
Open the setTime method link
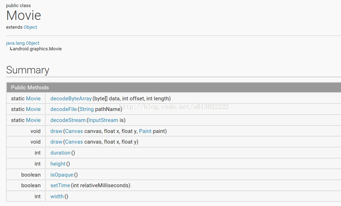pyautogui.click(x=60, y=185)
